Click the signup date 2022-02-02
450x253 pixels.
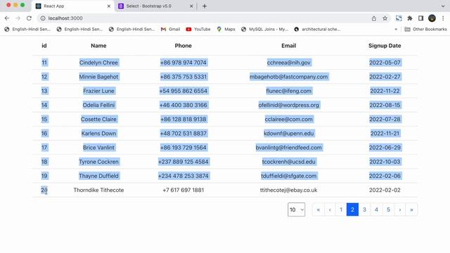tap(385, 190)
